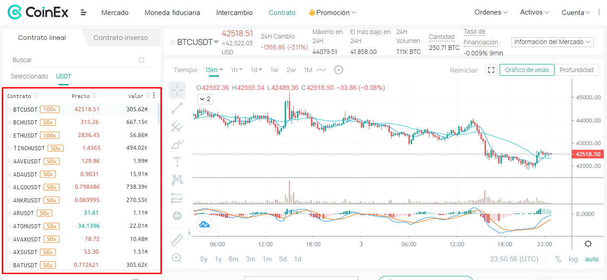Favorite BTCUSDT star in the chart header

click(172, 42)
